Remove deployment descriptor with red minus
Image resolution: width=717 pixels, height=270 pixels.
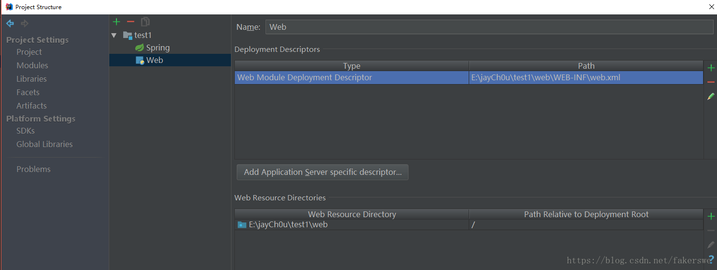[711, 82]
